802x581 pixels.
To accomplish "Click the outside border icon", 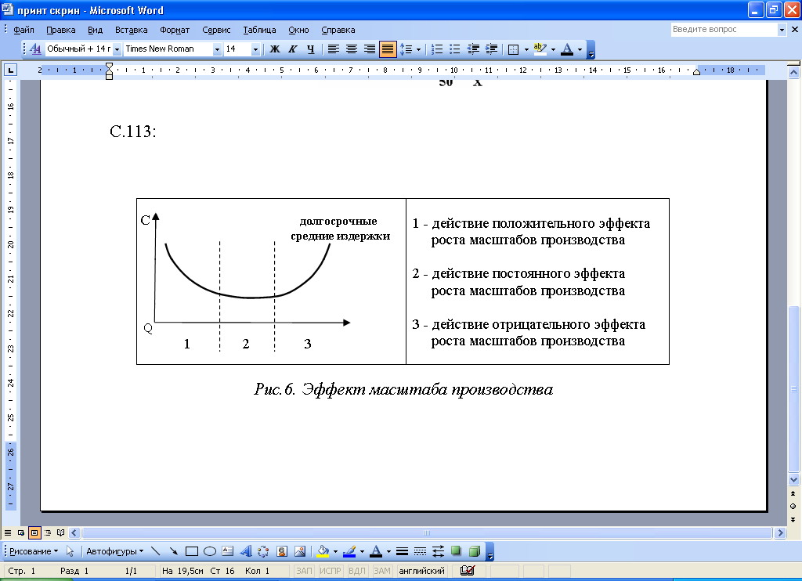I will tap(514, 49).
